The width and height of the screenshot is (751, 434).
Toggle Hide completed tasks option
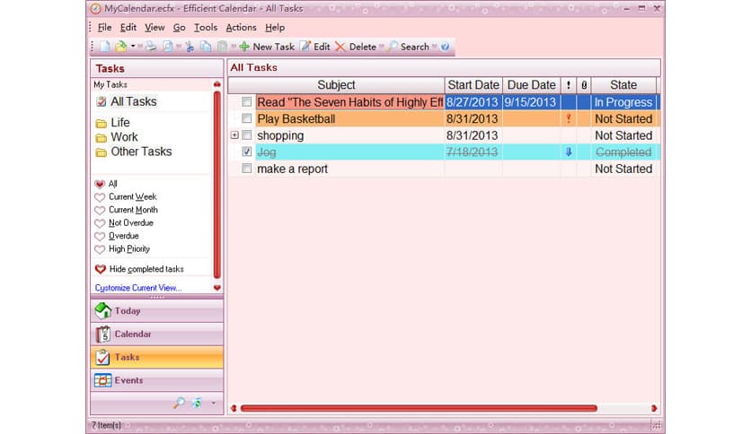pyautogui.click(x=139, y=269)
